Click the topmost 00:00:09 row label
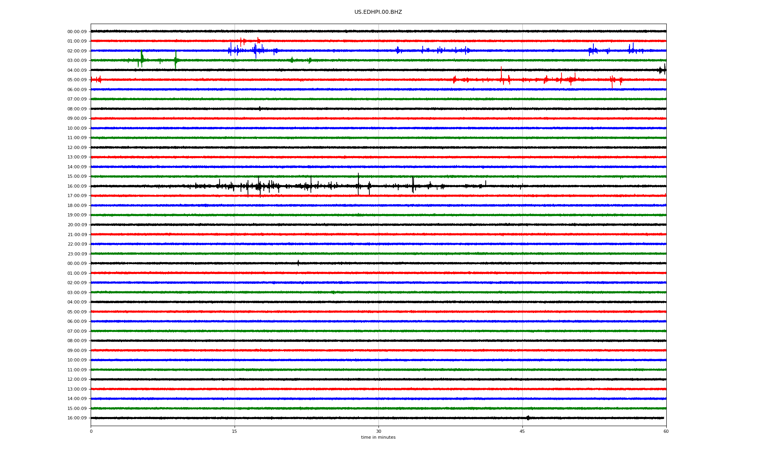Image resolution: width=757 pixels, height=473 pixels. coord(77,32)
